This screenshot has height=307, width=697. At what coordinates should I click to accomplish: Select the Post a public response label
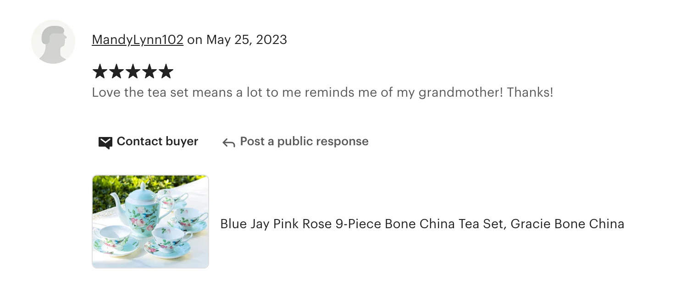click(304, 141)
